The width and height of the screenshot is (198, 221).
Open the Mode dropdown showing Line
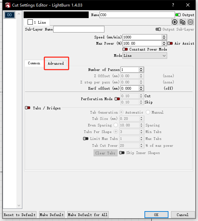pyautogui.click(x=145, y=56)
